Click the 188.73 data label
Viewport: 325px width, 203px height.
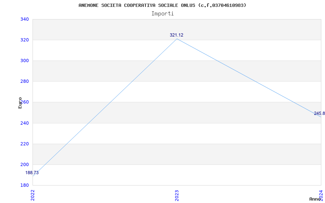click(x=32, y=173)
